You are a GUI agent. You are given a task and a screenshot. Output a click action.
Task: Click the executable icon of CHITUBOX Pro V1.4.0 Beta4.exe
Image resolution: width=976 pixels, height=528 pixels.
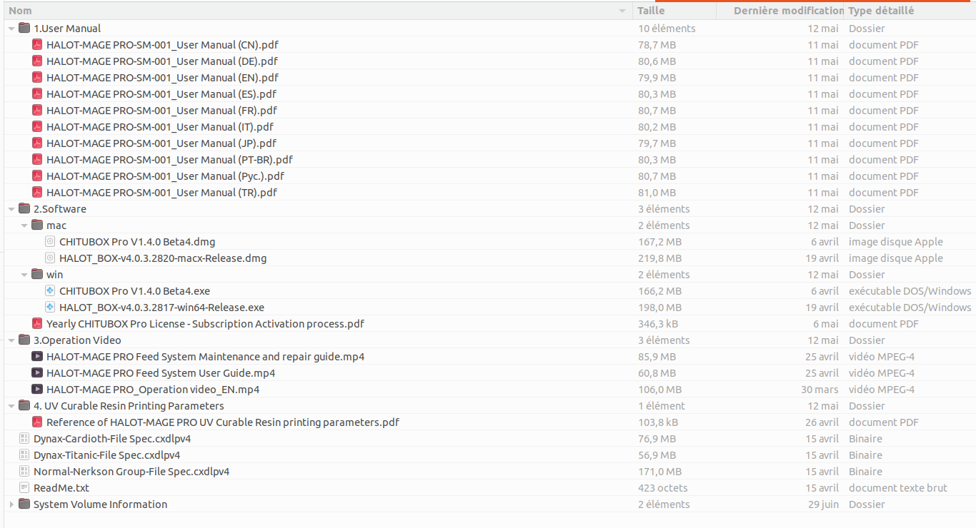(50, 291)
